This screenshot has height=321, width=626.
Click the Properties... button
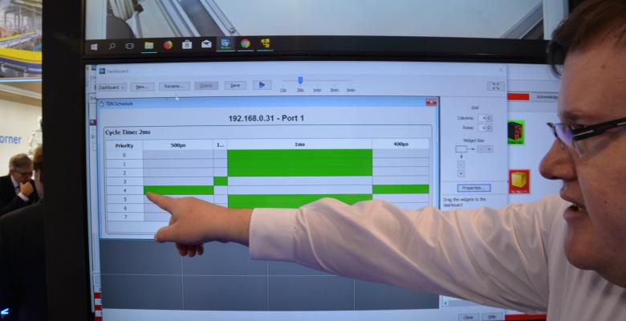tap(474, 188)
